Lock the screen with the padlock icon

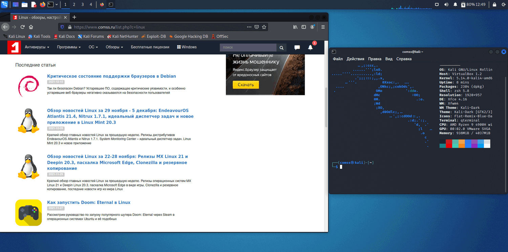494,4
